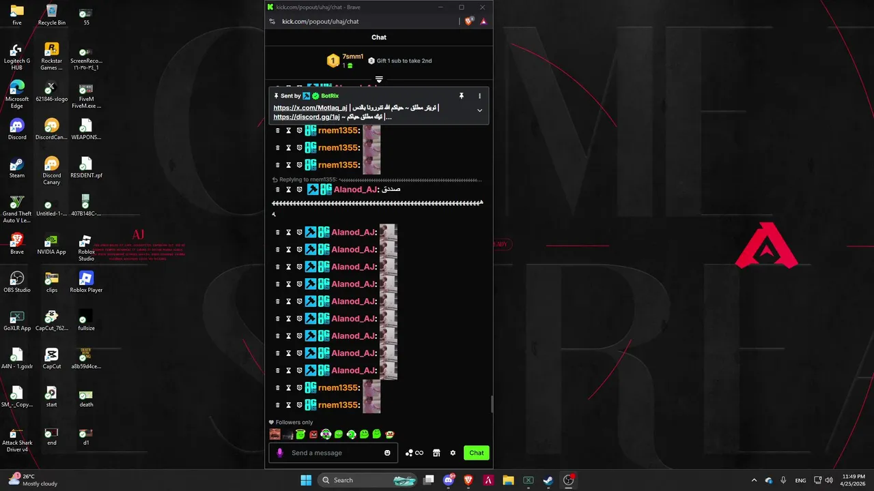
Task: Open the discord.gg/1aj invite link
Action: (307, 117)
